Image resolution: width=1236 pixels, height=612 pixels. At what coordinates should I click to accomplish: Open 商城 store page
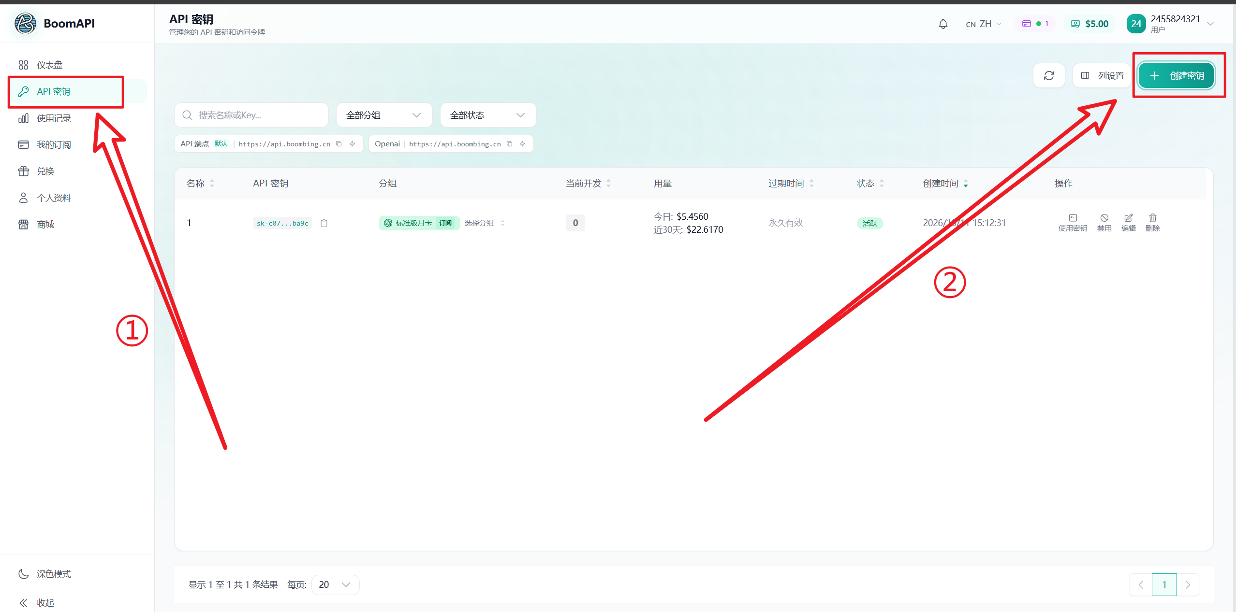pyautogui.click(x=77, y=225)
